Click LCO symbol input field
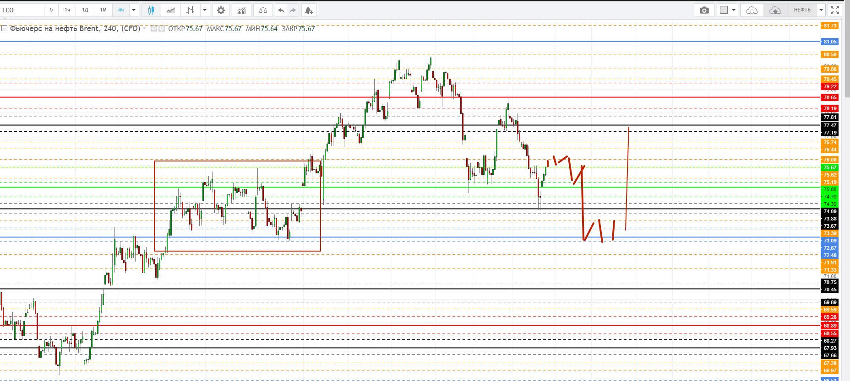The height and width of the screenshot is (381, 850). click(22, 10)
